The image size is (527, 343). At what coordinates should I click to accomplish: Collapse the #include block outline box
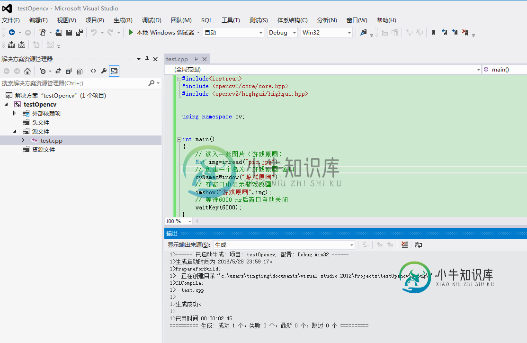coord(179,79)
